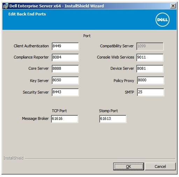Select the Compliance Reporter port field

(x=65, y=57)
